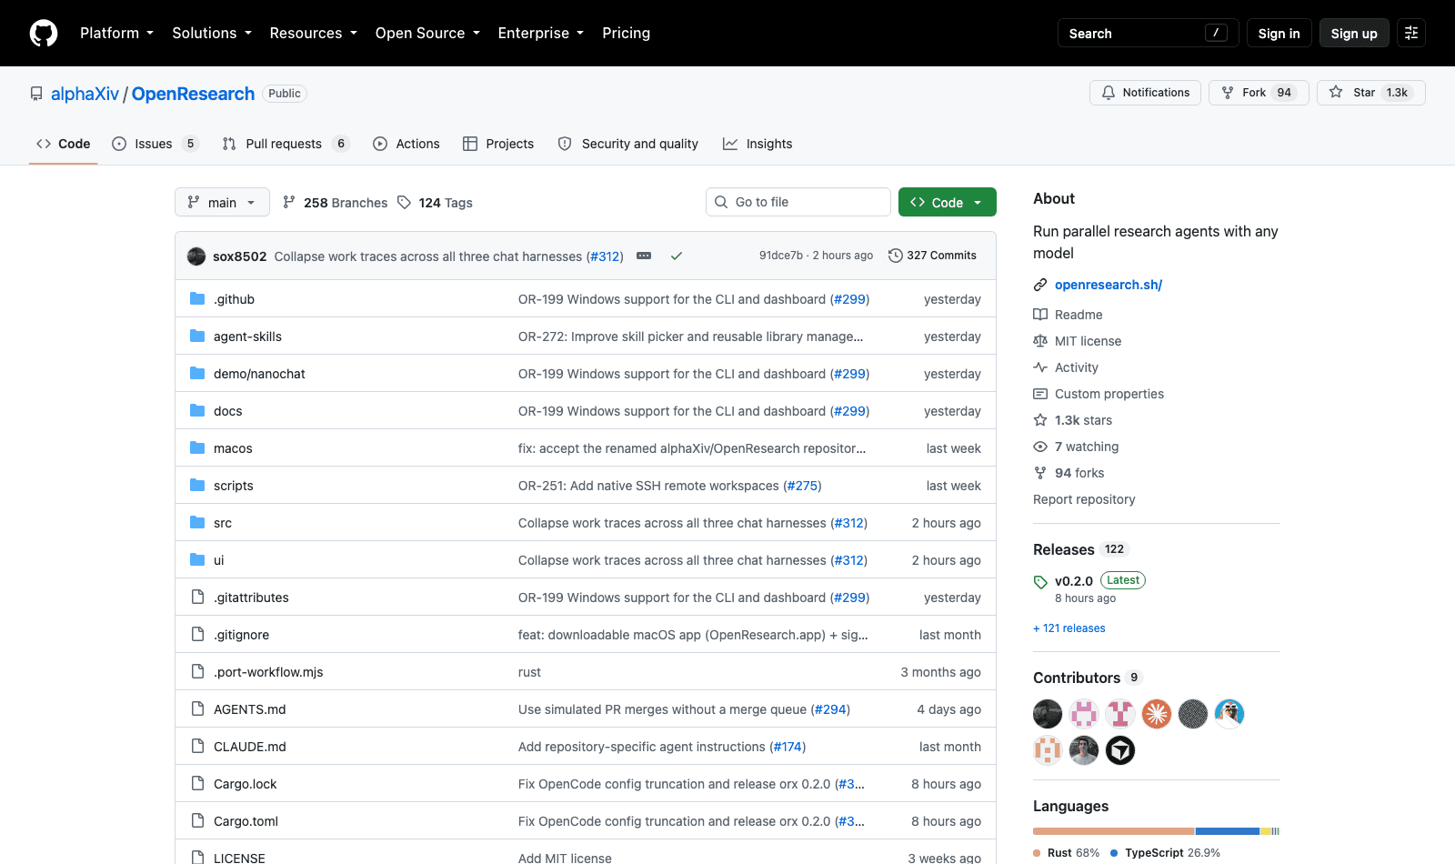View the commit checks status checkmark

677,256
